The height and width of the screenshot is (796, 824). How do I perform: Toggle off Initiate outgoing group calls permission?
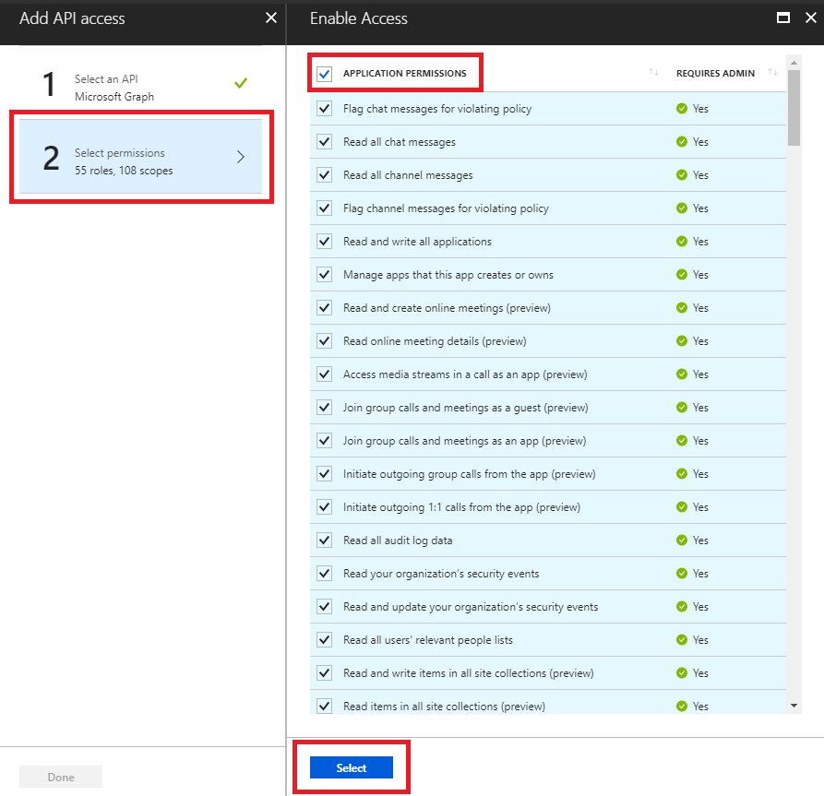pyautogui.click(x=324, y=473)
